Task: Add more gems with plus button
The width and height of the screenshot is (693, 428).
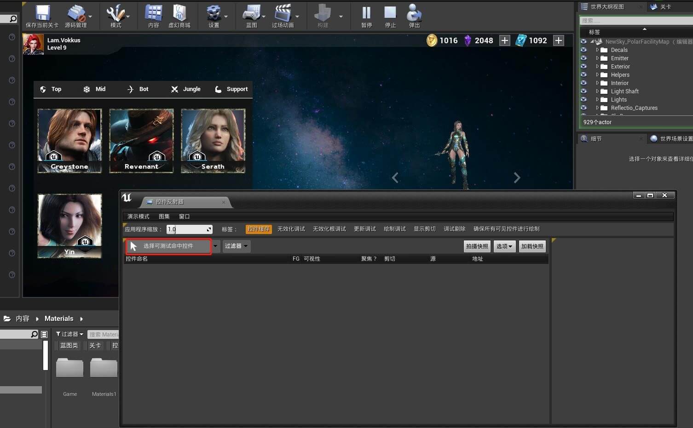Action: 505,40
